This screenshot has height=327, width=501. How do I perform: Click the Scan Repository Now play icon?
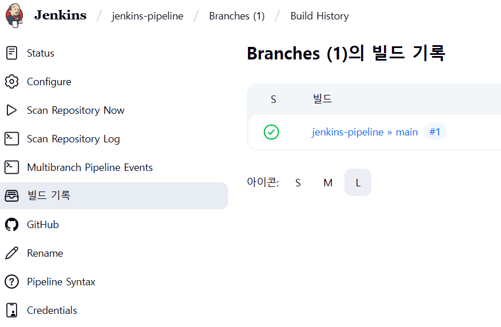11,110
